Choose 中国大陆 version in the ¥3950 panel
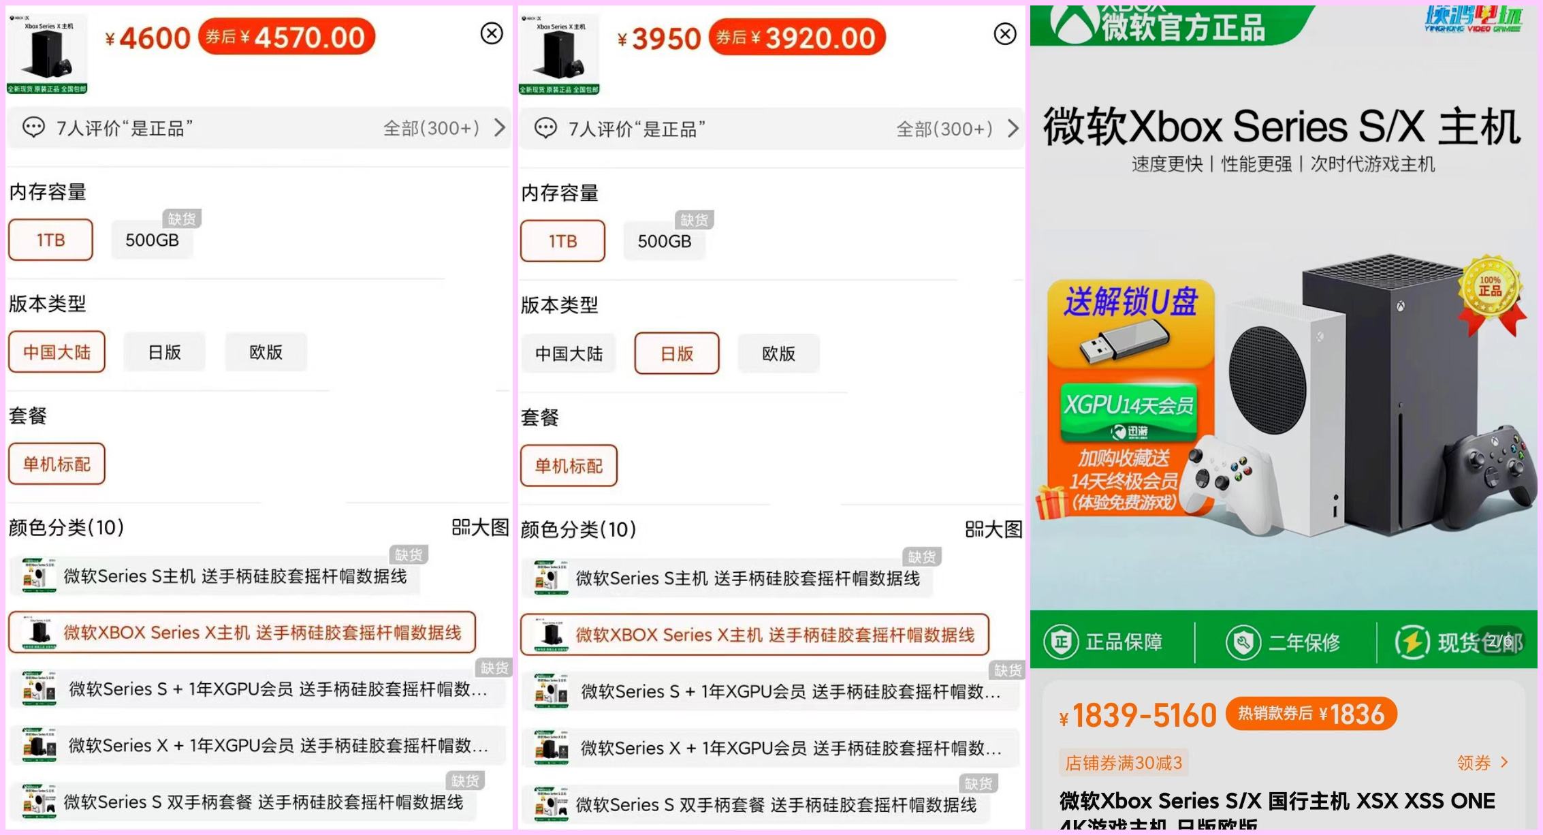This screenshot has height=835, width=1543. (569, 353)
